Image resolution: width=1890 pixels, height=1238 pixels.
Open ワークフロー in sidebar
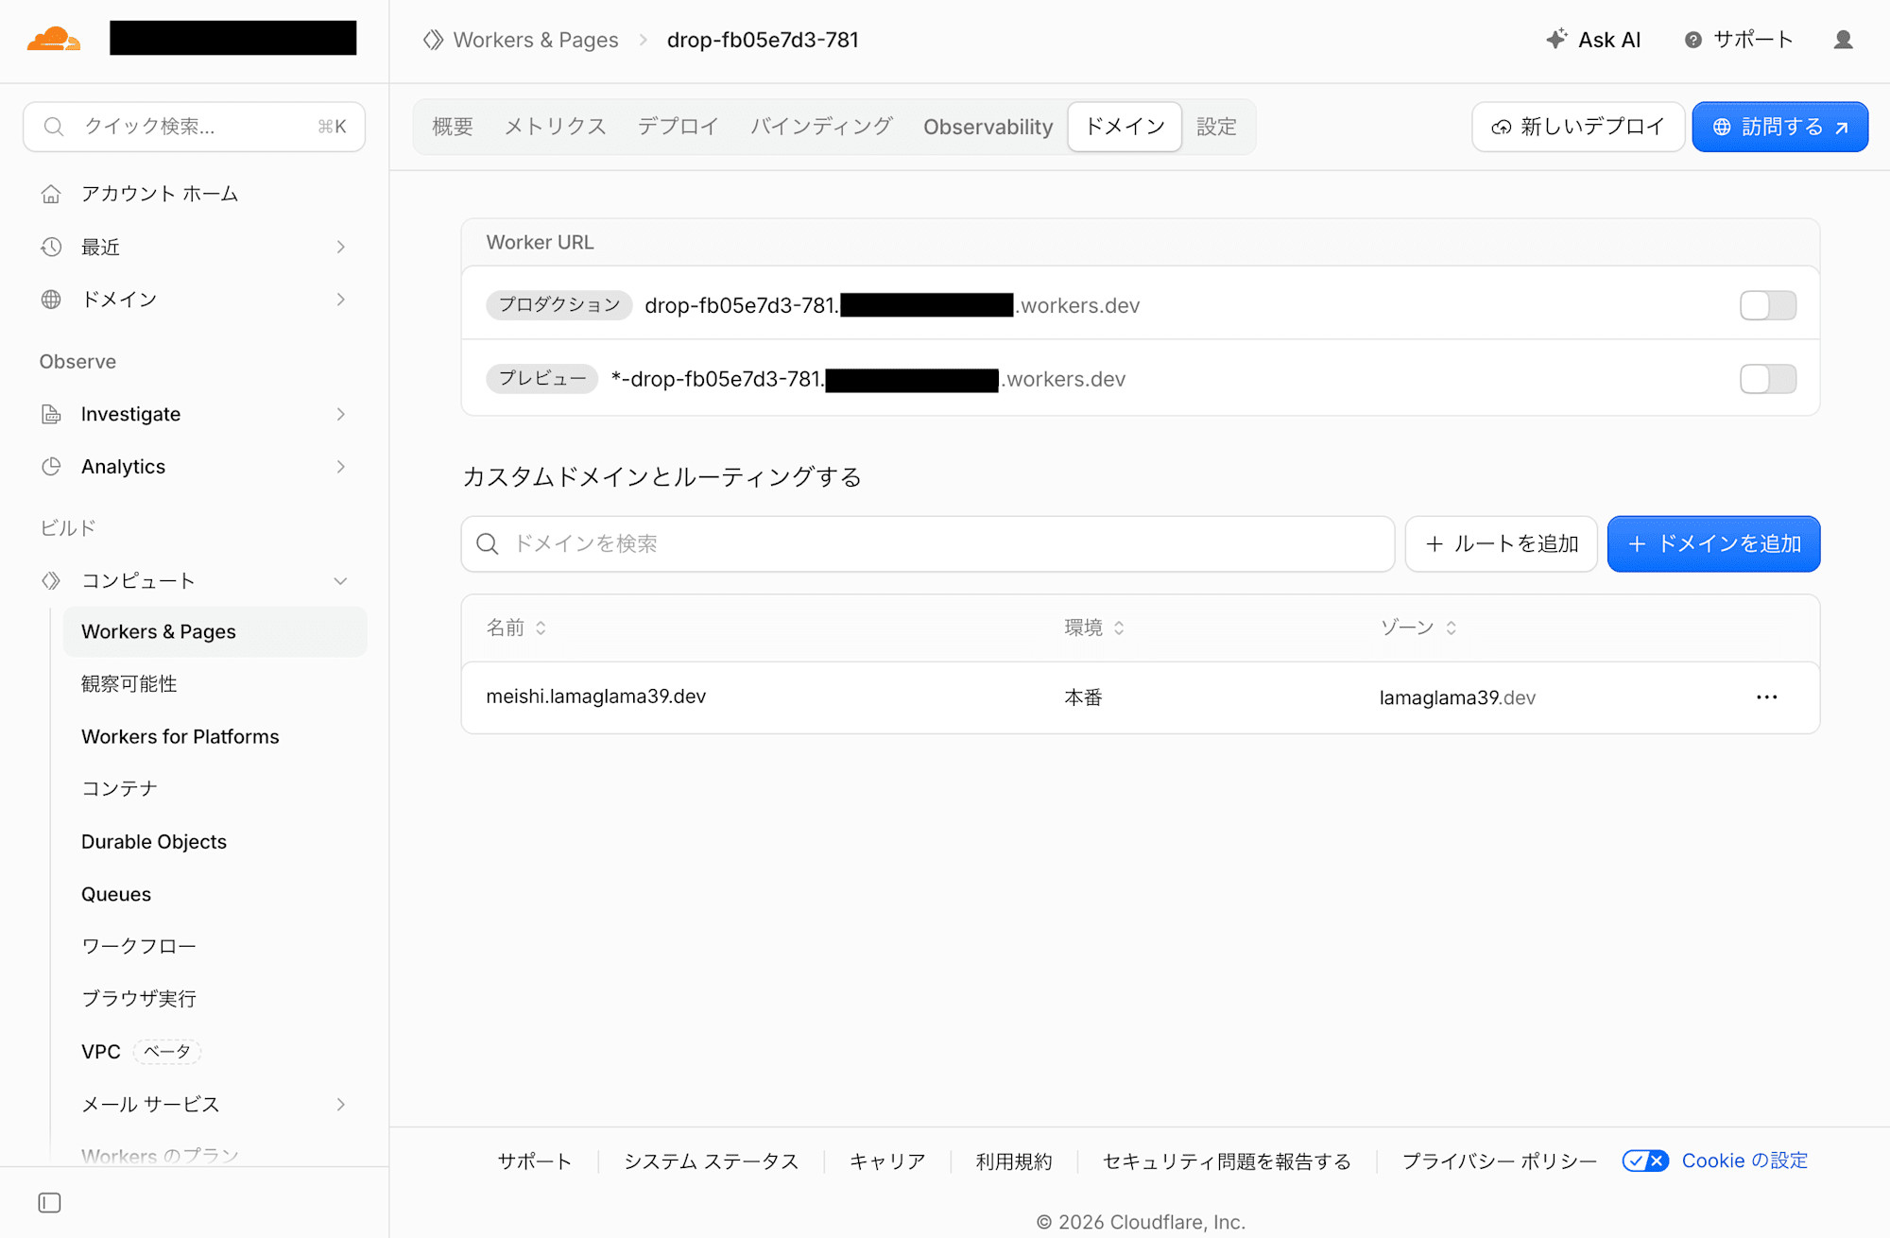pos(139,946)
